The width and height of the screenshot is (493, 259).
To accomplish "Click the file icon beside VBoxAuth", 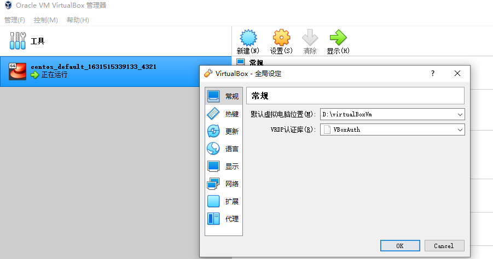I will pos(327,129).
